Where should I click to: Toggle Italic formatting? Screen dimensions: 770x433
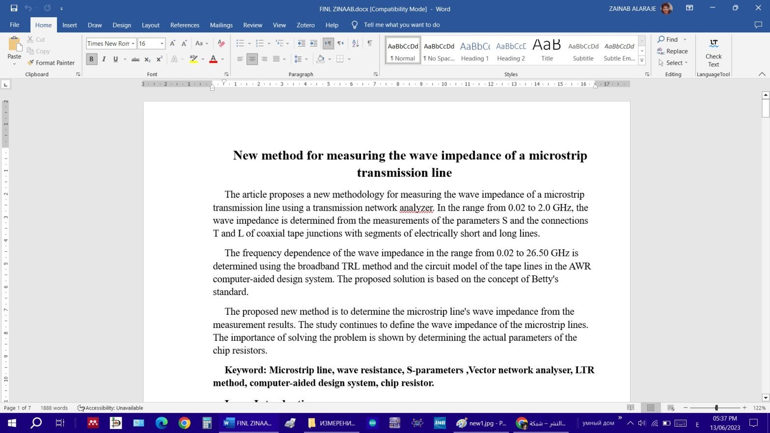(104, 59)
